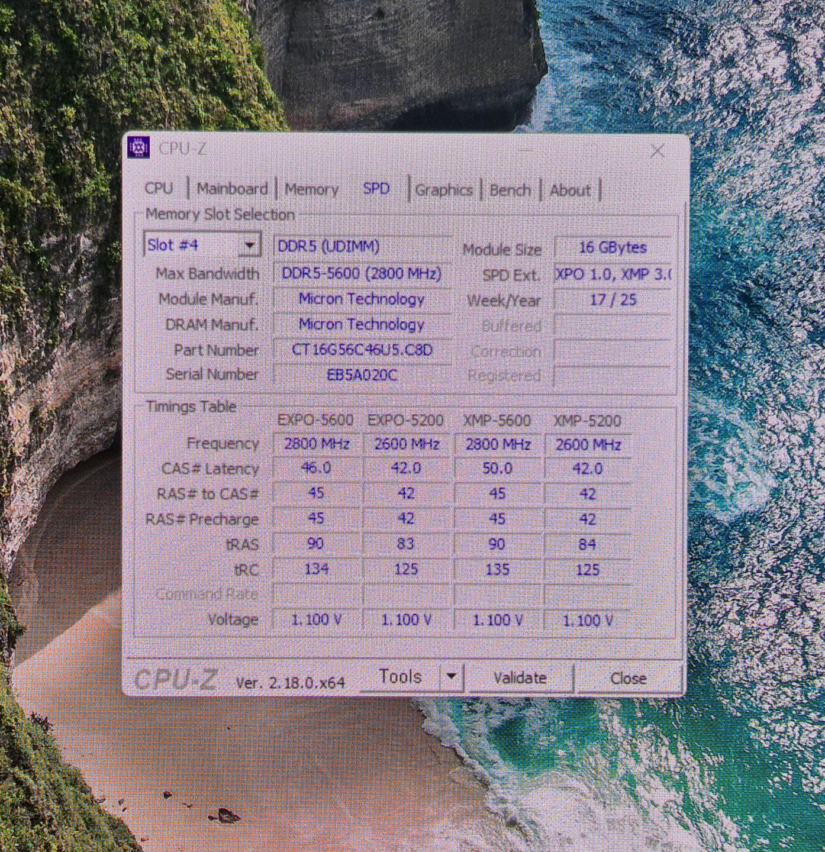Click the EXPO-5600 voltage value 1.100 V
This screenshot has height=852, width=825.
coord(317,619)
